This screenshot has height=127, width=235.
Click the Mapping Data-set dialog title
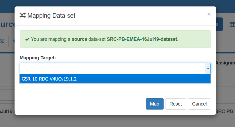point(51,16)
